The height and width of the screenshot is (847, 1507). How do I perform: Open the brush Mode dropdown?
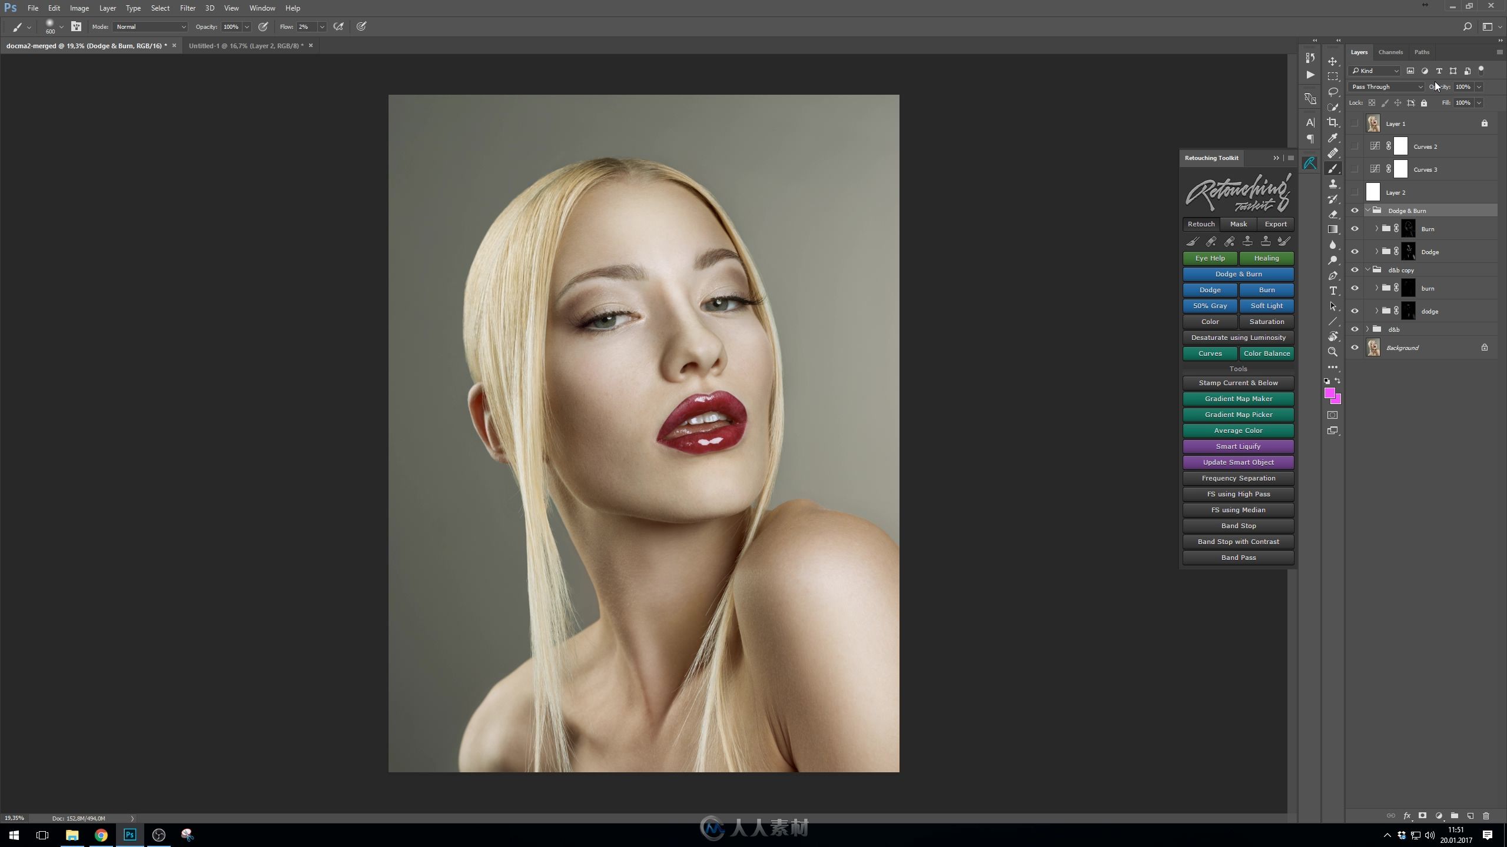[150, 26]
